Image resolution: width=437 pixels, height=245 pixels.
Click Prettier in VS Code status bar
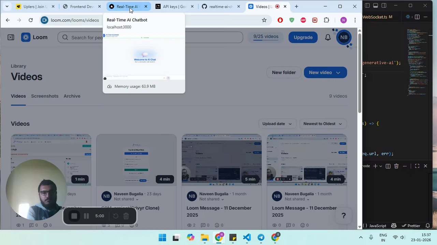point(411,226)
